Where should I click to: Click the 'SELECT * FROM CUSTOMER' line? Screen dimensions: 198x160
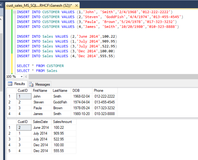point(40,66)
